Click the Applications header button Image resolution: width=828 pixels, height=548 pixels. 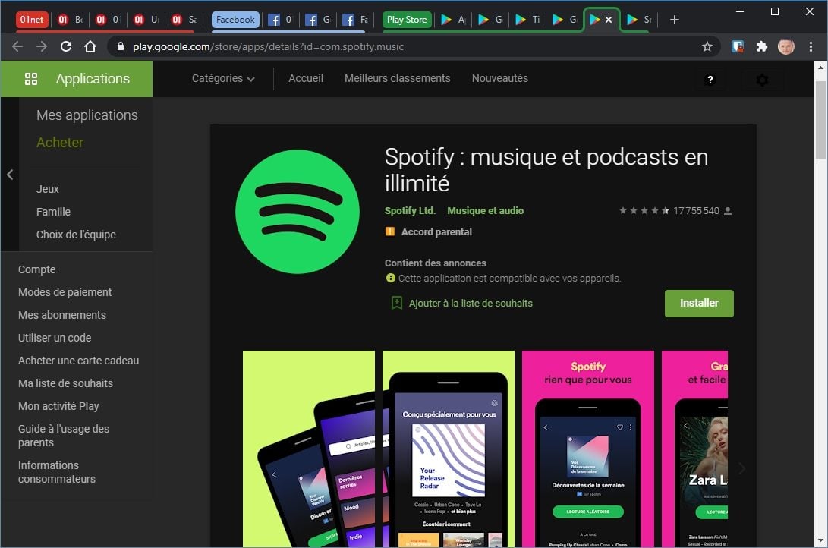77,79
